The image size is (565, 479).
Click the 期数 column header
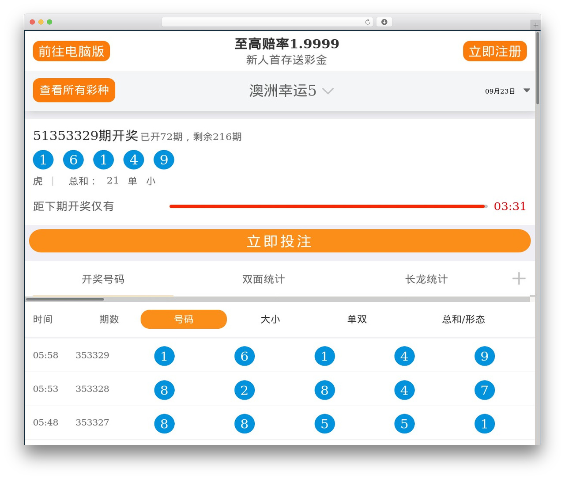click(109, 319)
